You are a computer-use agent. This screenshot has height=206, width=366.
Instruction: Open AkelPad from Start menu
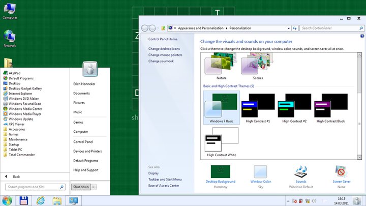[x=14, y=73]
